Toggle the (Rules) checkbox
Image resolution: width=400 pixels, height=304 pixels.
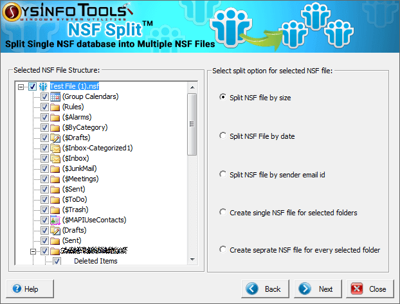click(44, 107)
